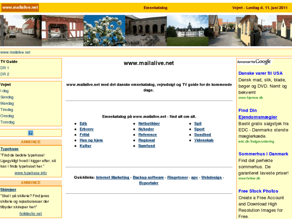Image resolution: width=292 pixels, height=219 pixels.
Task: Click the first ANNONCE label above Typehuse
Action: [31, 142]
